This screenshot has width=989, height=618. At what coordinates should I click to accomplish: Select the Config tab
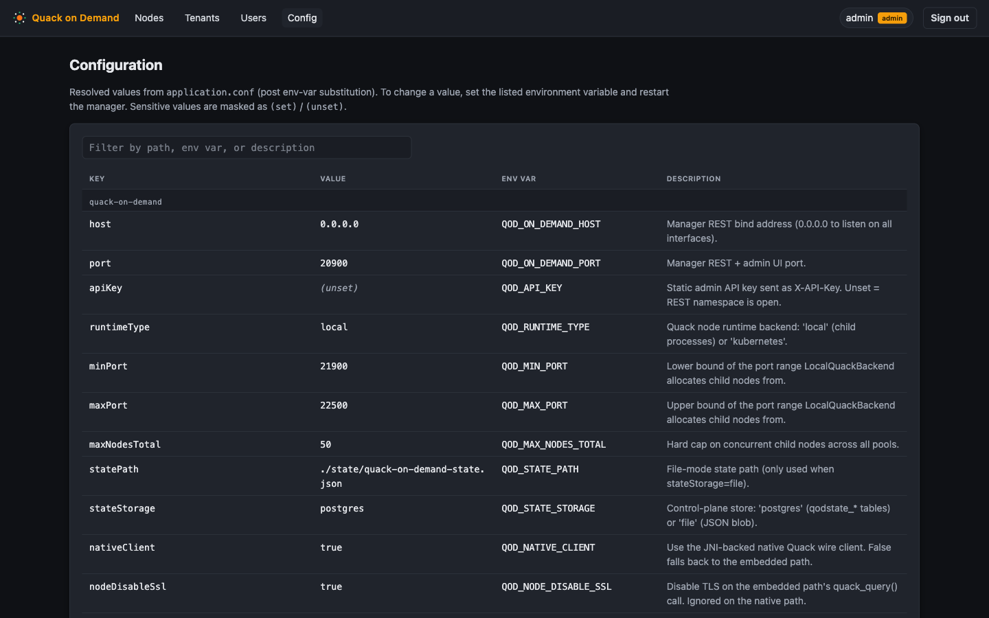click(x=302, y=18)
